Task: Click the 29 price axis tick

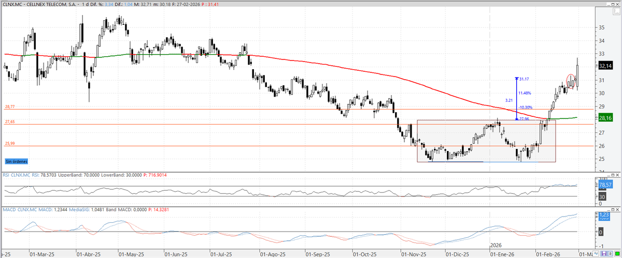Action: tap(601, 106)
